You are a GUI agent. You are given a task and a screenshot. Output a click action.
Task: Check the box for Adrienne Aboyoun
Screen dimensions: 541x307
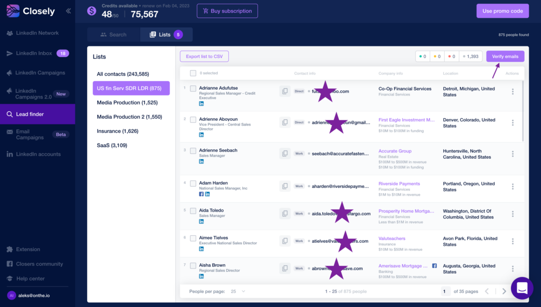point(193,120)
